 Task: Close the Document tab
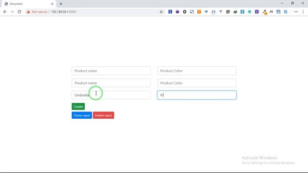point(52,4)
